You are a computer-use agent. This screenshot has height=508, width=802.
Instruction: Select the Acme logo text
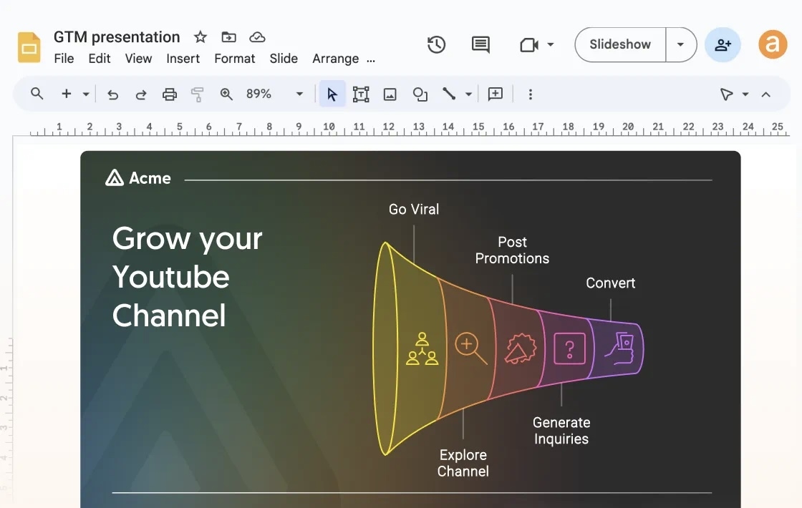click(150, 178)
